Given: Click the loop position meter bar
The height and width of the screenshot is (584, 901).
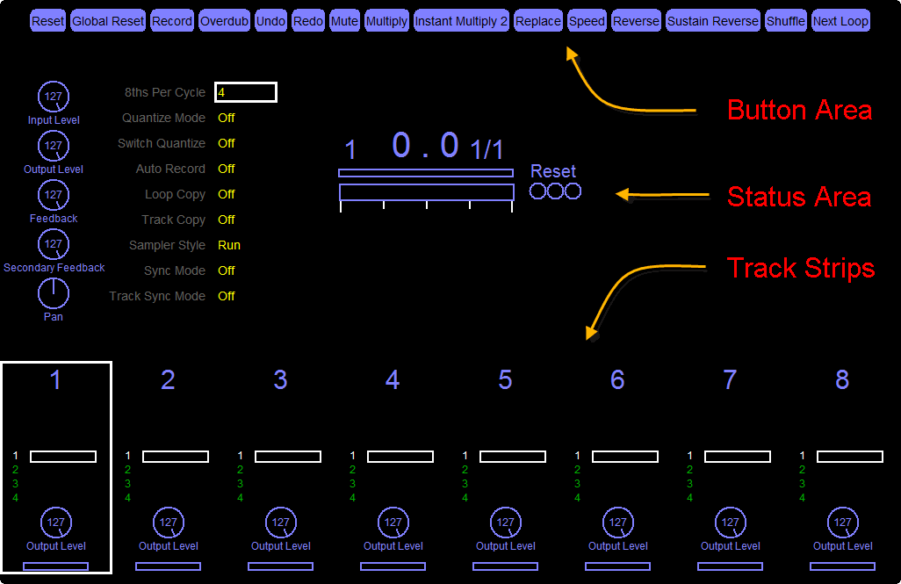Looking at the screenshot, I should pyautogui.click(x=427, y=192).
